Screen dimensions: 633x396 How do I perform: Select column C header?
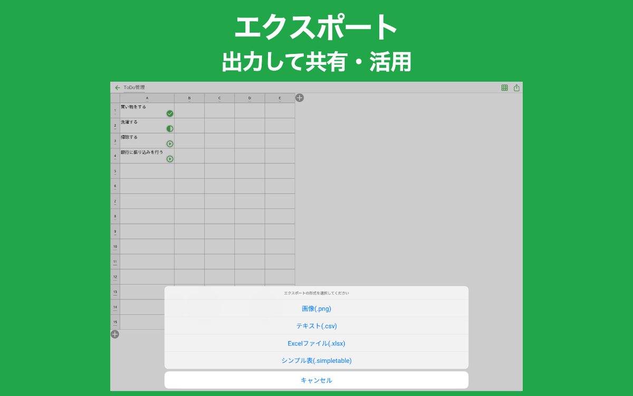(x=219, y=98)
